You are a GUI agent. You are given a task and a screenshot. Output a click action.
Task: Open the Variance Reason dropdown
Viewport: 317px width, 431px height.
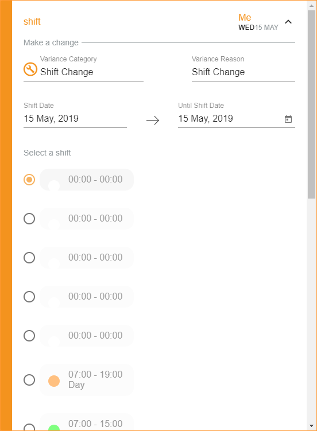click(x=243, y=72)
